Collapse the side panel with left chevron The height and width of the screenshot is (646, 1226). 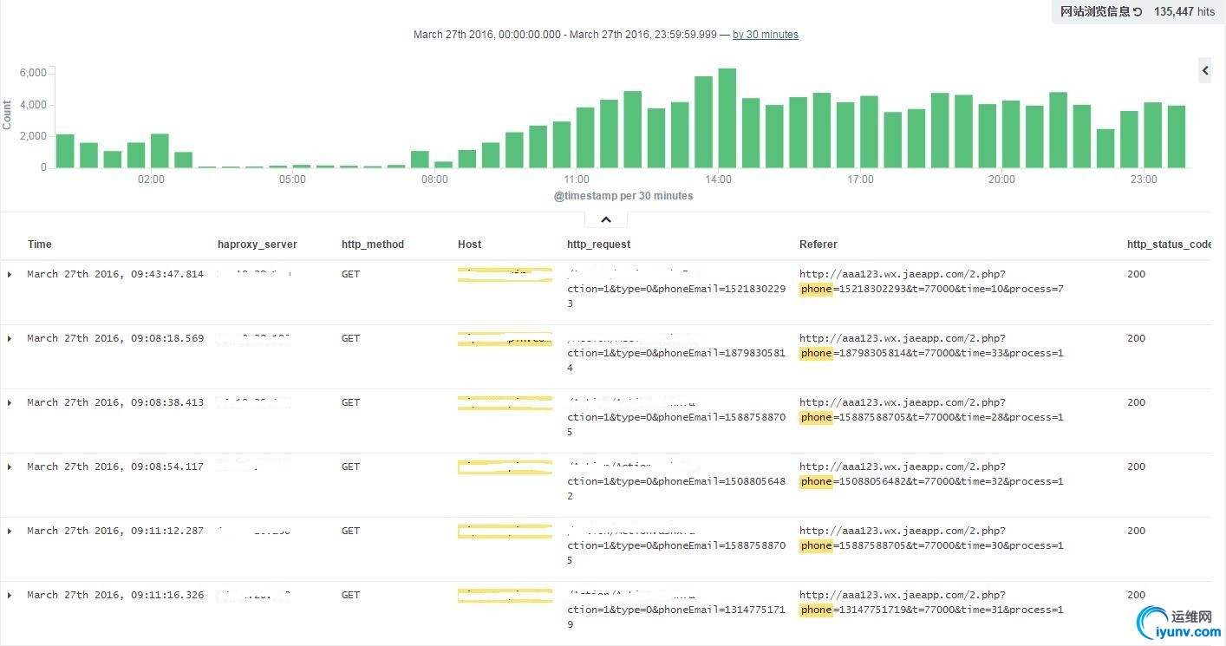[x=1204, y=70]
